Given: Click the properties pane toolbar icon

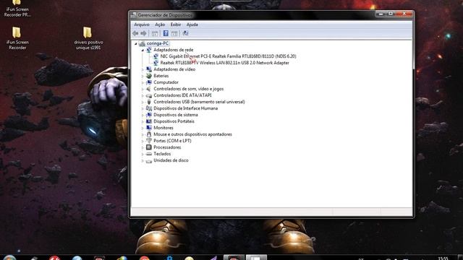Looking at the screenshot, I should [x=174, y=33].
